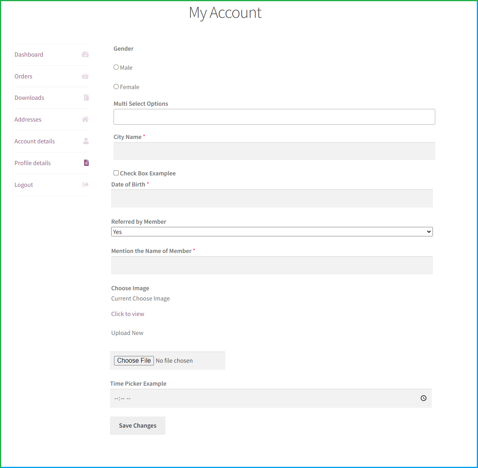Follow the Click to view link
This screenshot has width=478, height=468.
pos(127,314)
